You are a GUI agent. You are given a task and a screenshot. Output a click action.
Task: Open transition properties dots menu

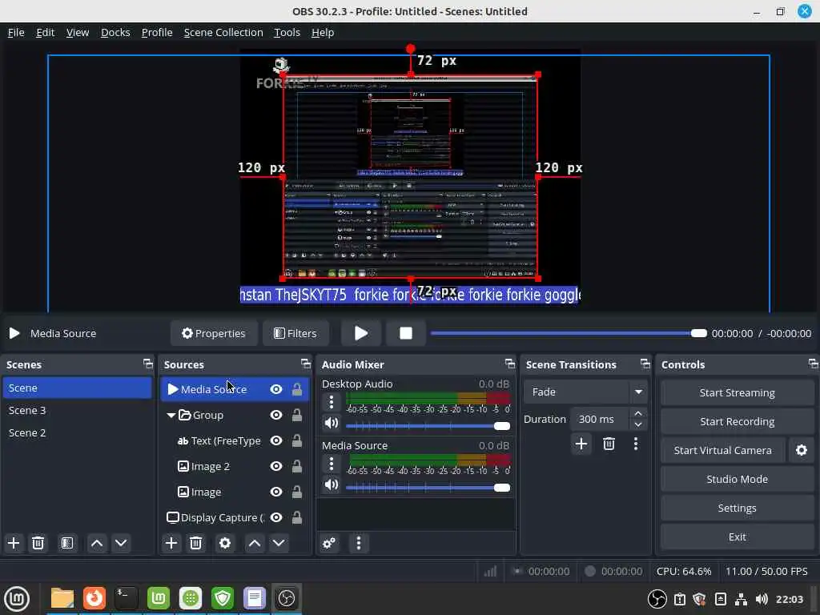(635, 444)
